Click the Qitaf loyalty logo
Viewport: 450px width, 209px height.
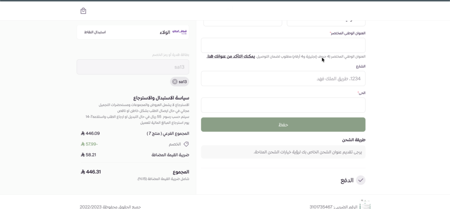pyautogui.click(x=179, y=32)
